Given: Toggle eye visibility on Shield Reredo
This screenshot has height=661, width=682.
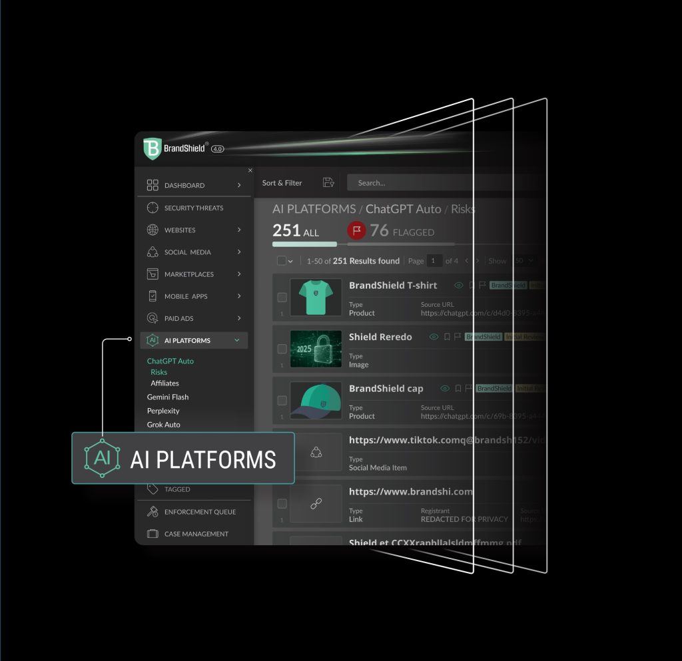Looking at the screenshot, I should 434,337.
